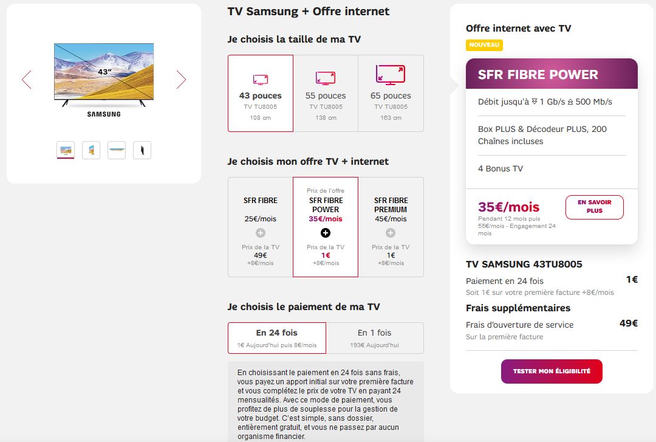Select the fourth TV side-profile thumbnail
Viewport: 656px width, 442px height.
[142, 150]
